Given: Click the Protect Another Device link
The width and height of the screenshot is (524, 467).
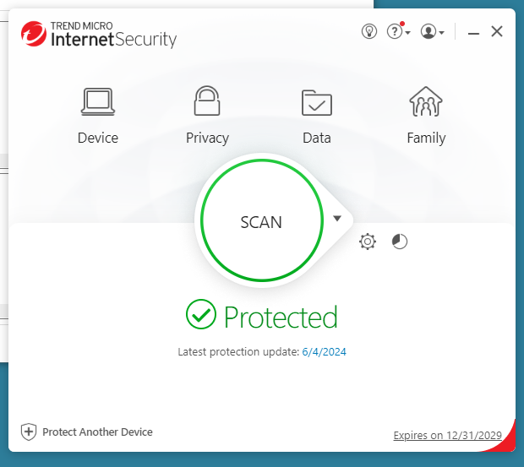Looking at the screenshot, I should [x=97, y=432].
